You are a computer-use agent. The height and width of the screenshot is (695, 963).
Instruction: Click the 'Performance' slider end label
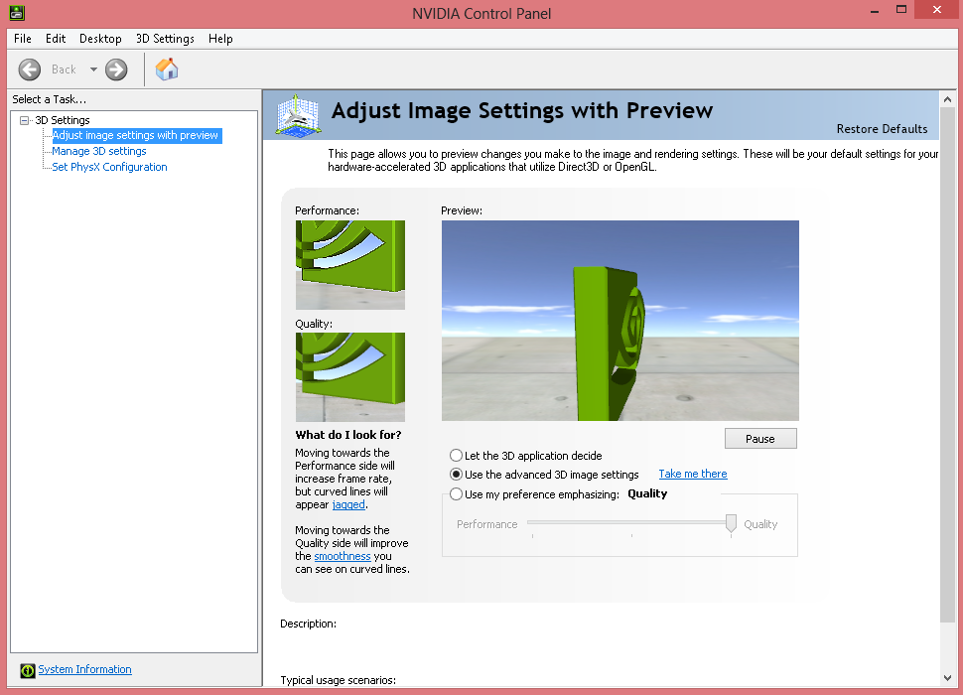click(487, 524)
